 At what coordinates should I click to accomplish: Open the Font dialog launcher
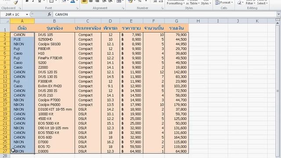click(x=77, y=8)
